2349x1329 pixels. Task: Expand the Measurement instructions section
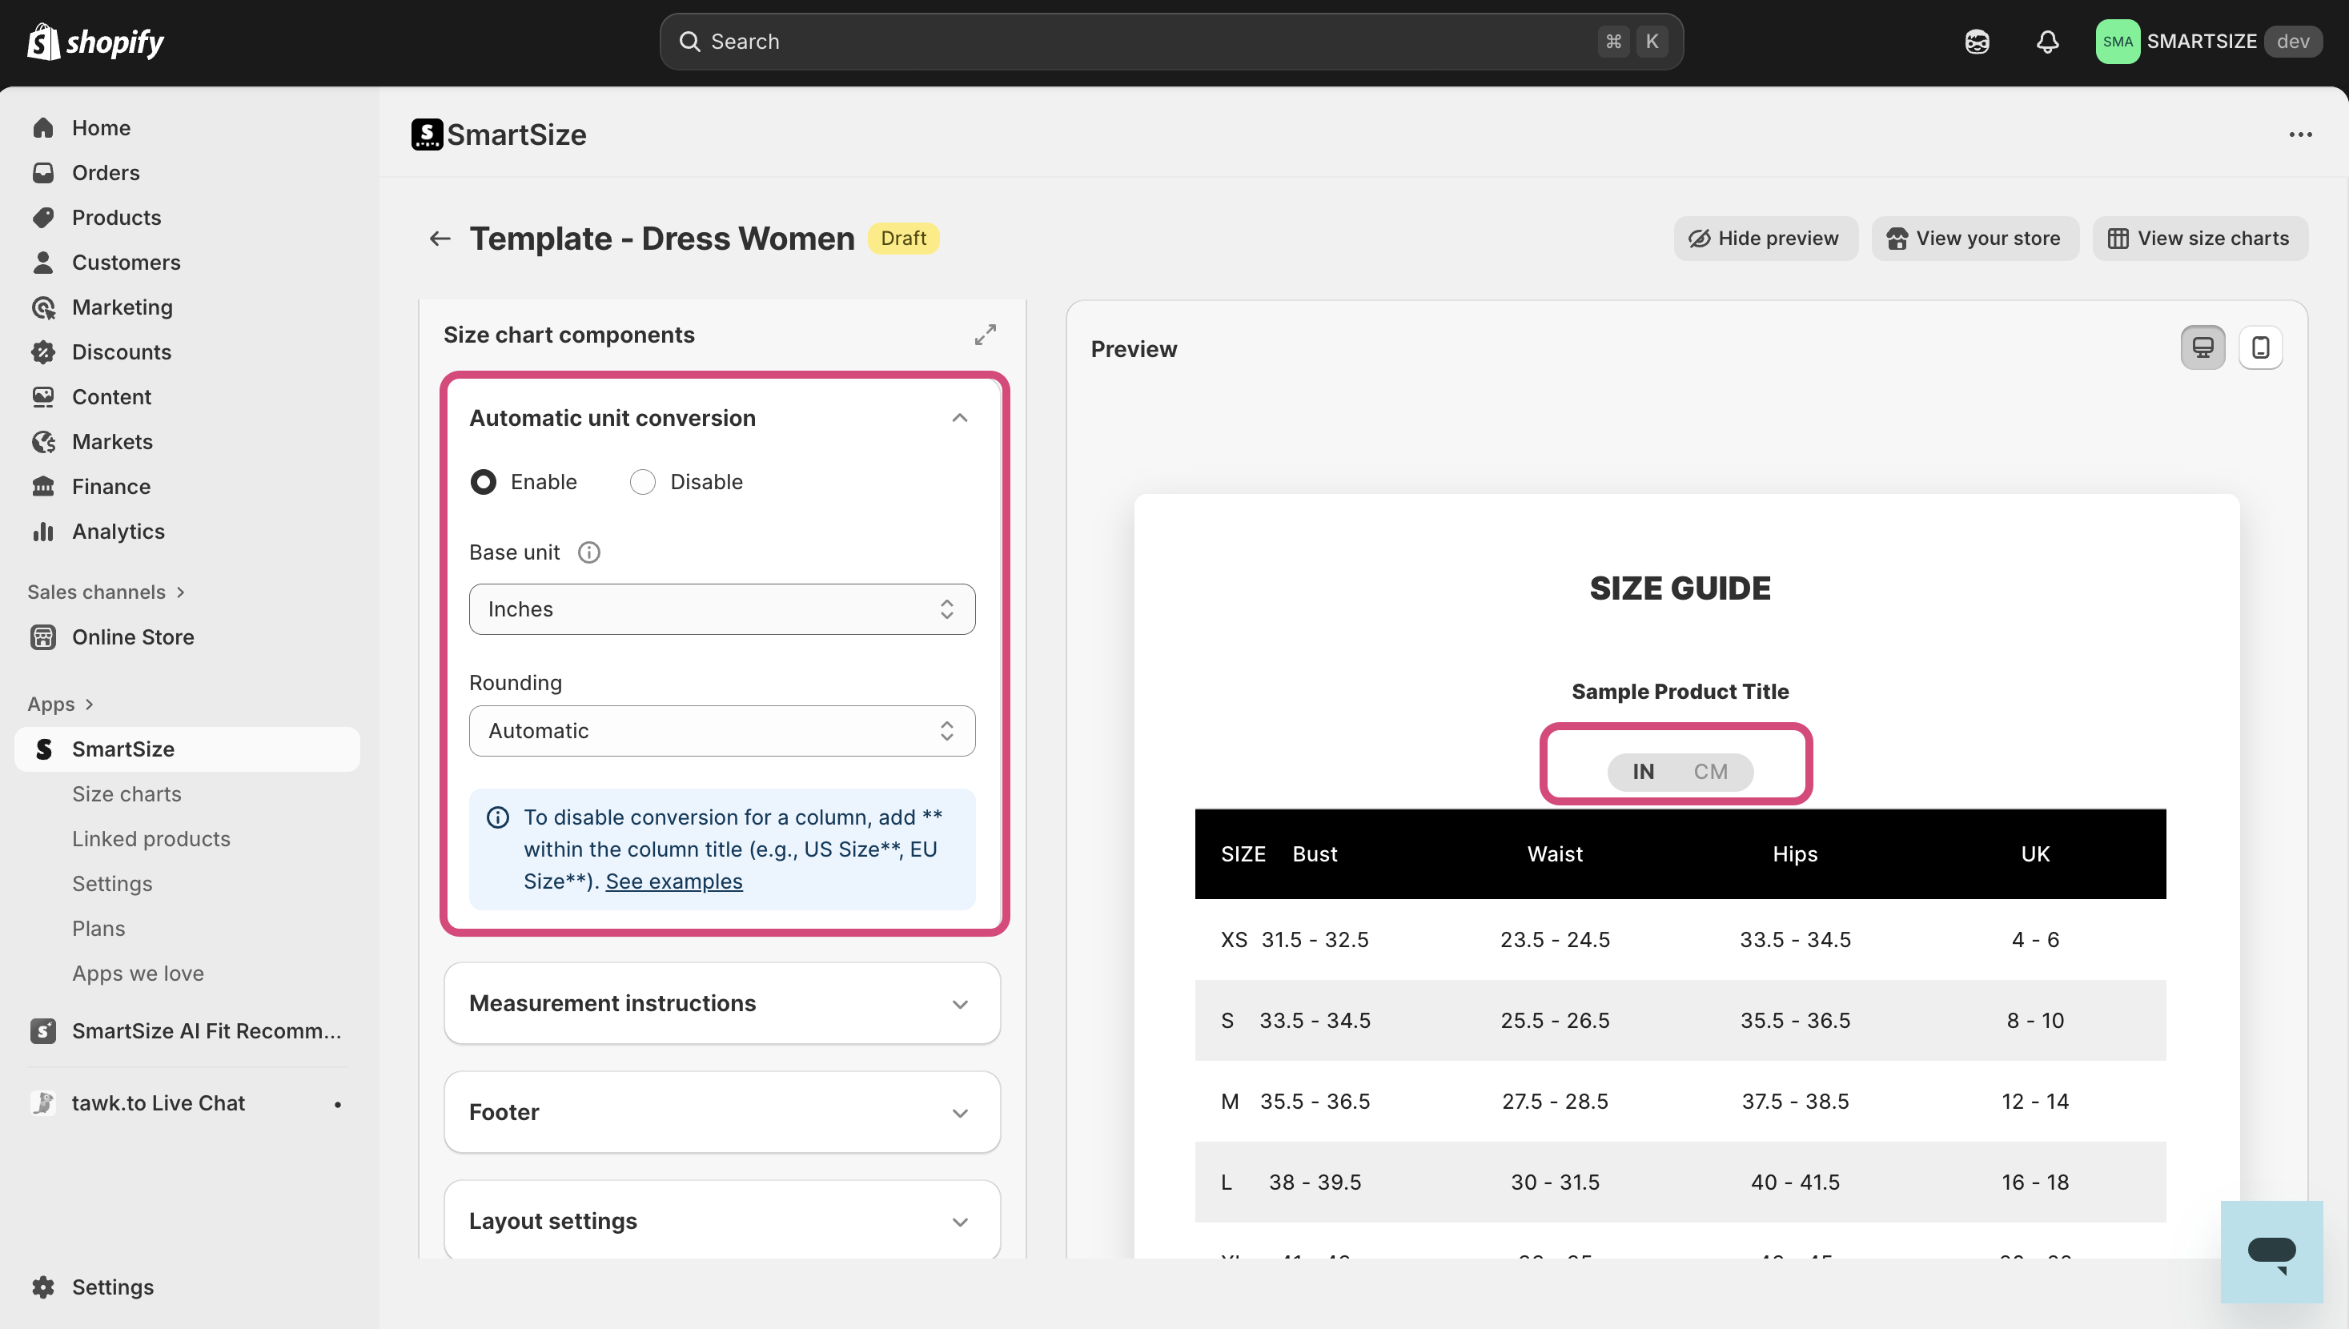(x=721, y=1003)
